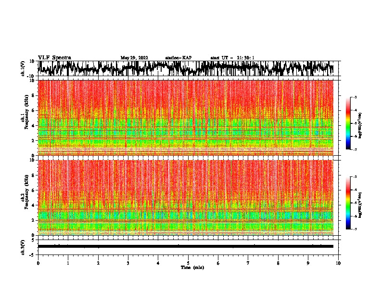The width and height of the screenshot is (381, 295).
Task: Click the ch.1 colorbar log(PSD) label
Action: (x=360, y=126)
